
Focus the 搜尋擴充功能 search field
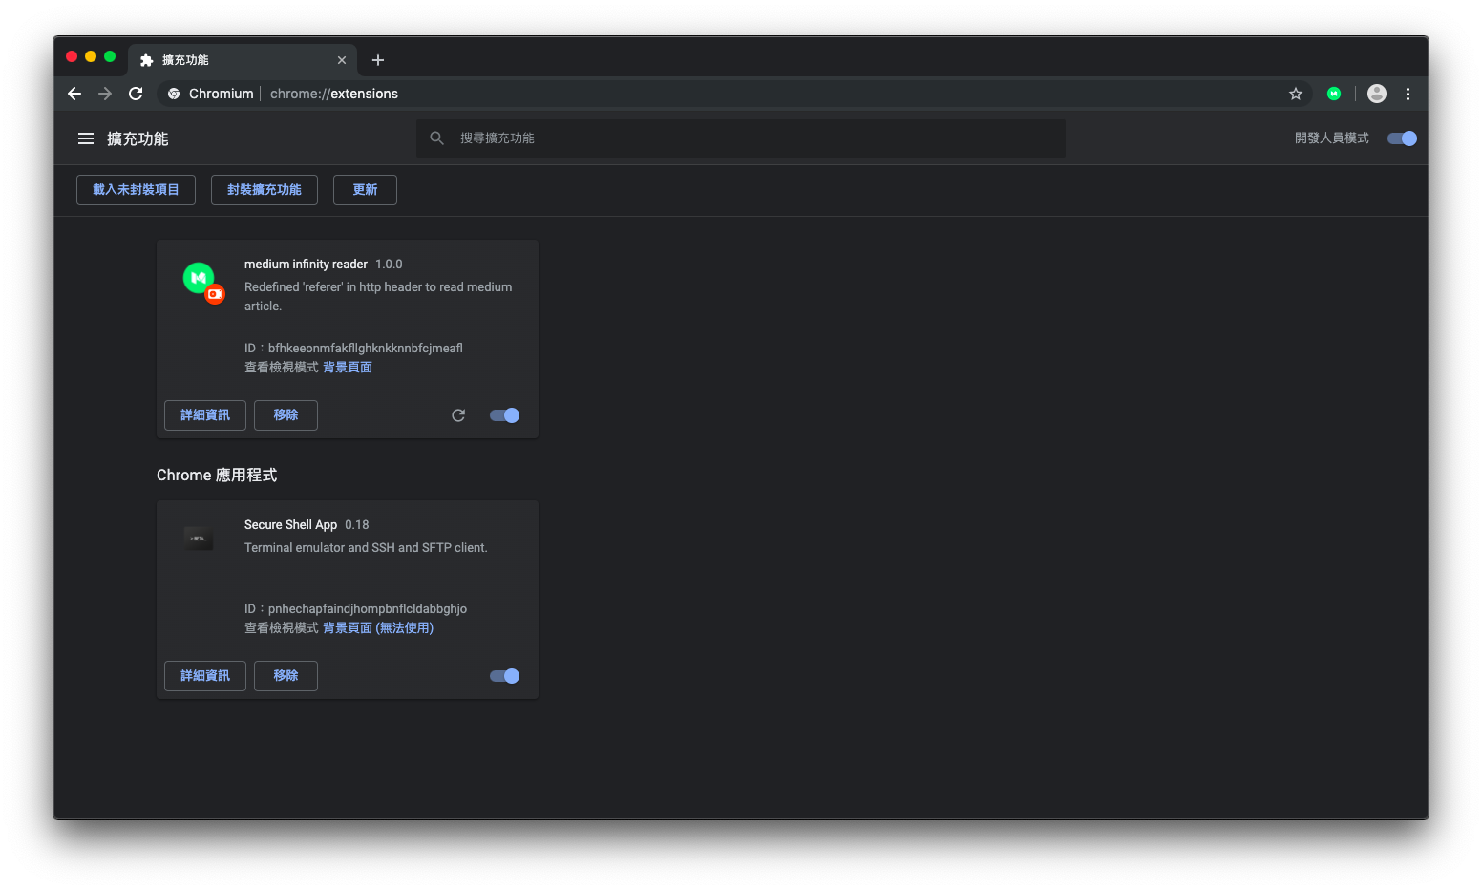click(x=741, y=138)
